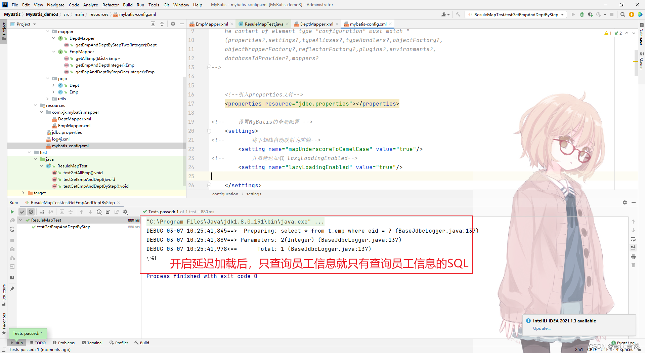Open test history clock icon
This screenshot has width=645, height=353.
pyautogui.click(x=99, y=212)
